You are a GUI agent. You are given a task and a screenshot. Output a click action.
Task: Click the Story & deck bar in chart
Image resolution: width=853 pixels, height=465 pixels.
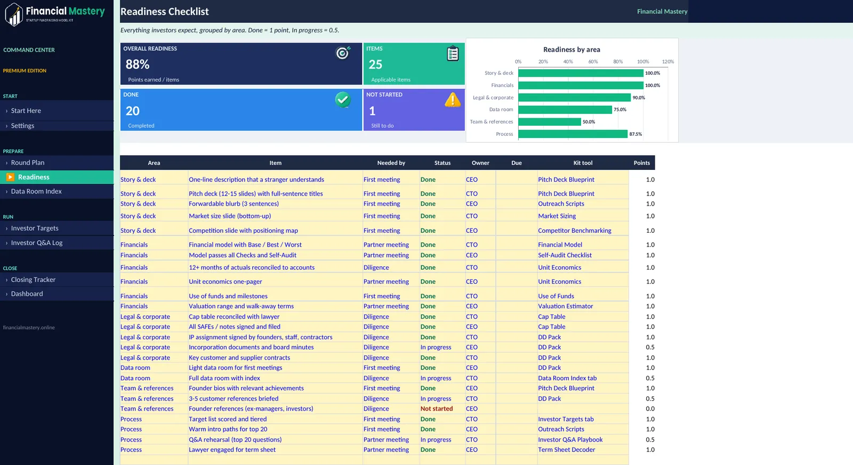[581, 73]
